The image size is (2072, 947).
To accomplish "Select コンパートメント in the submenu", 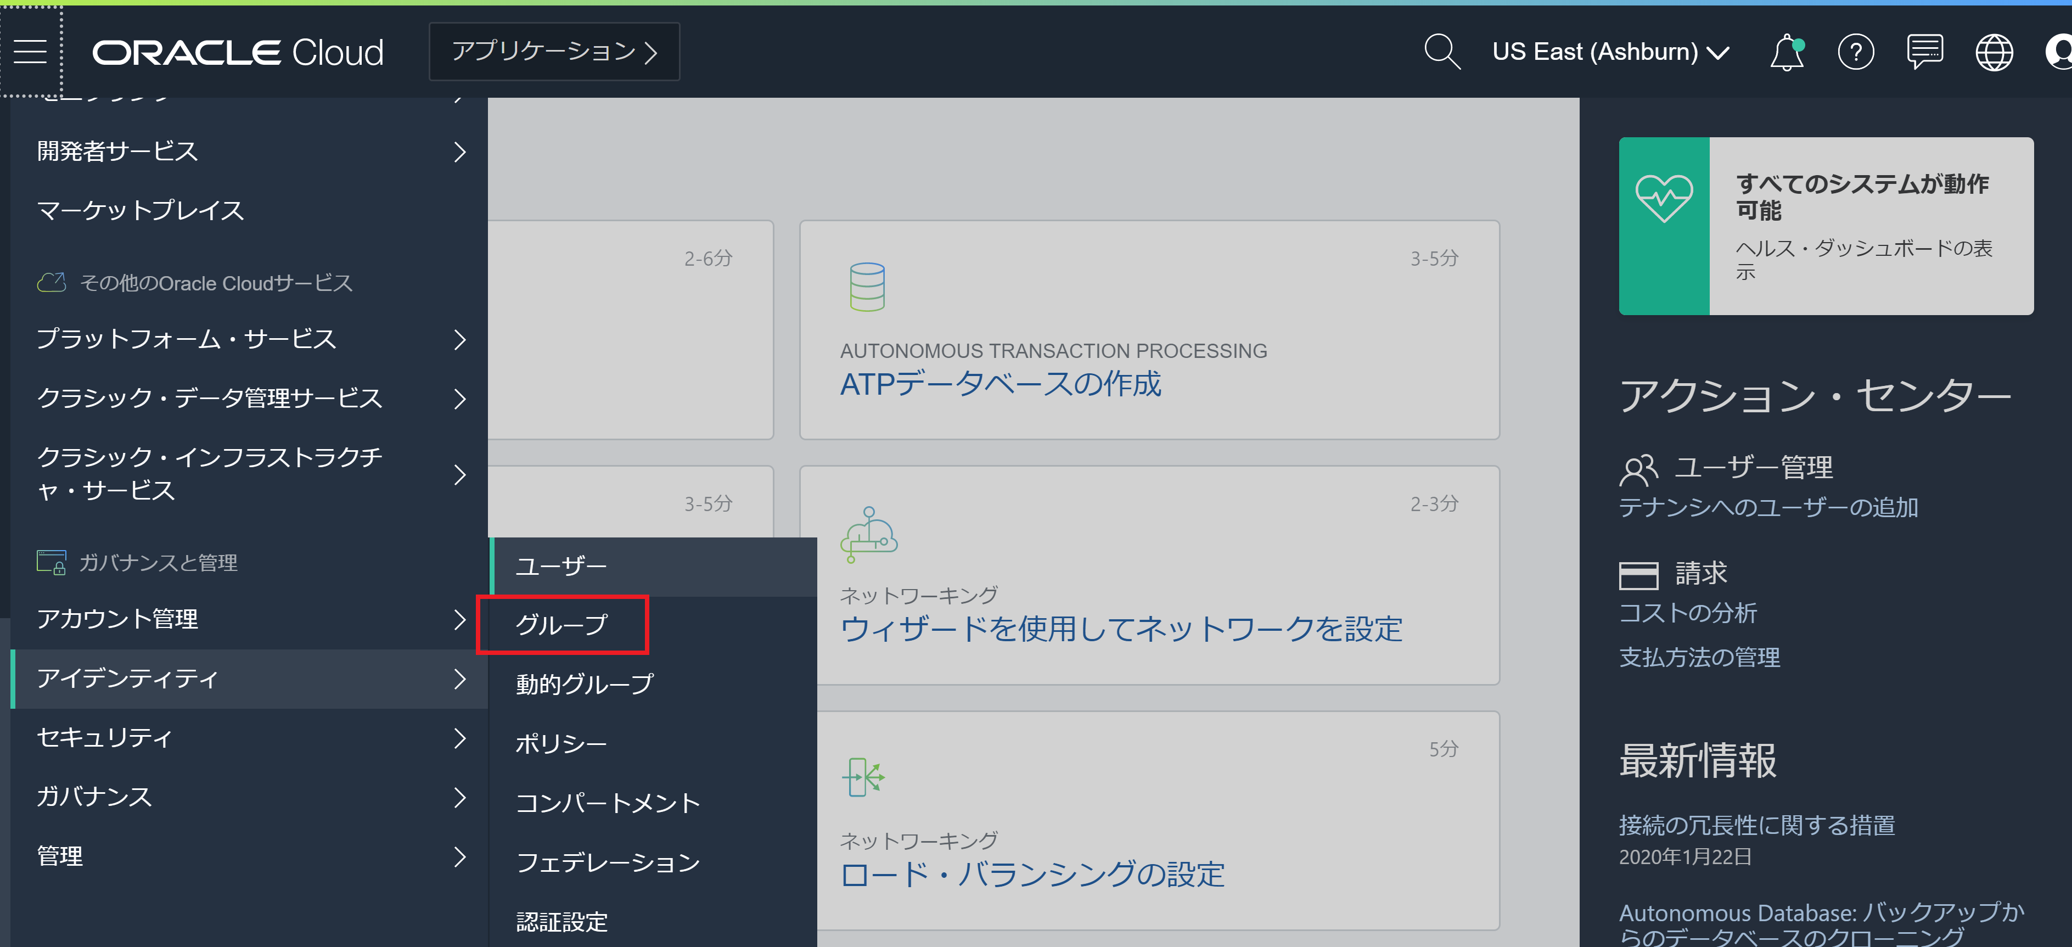I will click(x=607, y=802).
